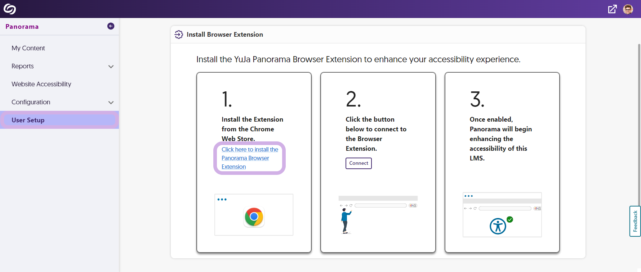Expand the Configuration chevron
641x272 pixels.
(x=111, y=103)
